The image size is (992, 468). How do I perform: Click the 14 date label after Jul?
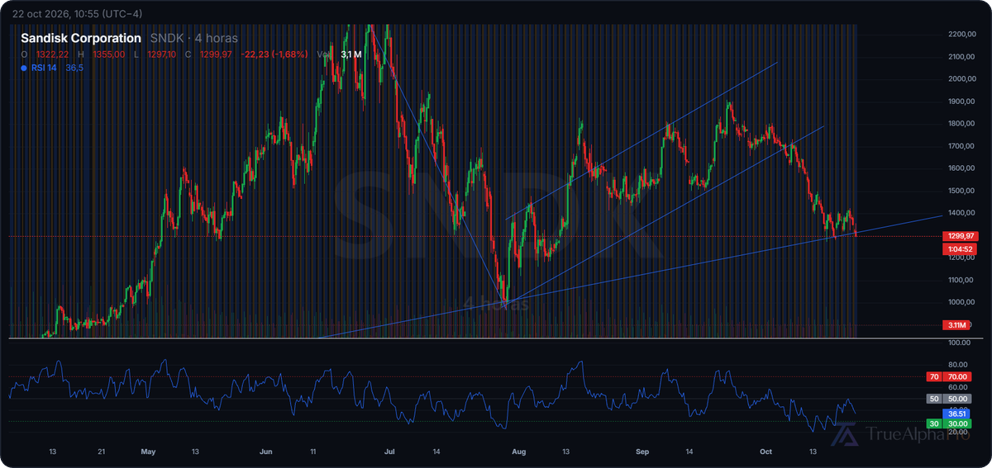coord(435,451)
